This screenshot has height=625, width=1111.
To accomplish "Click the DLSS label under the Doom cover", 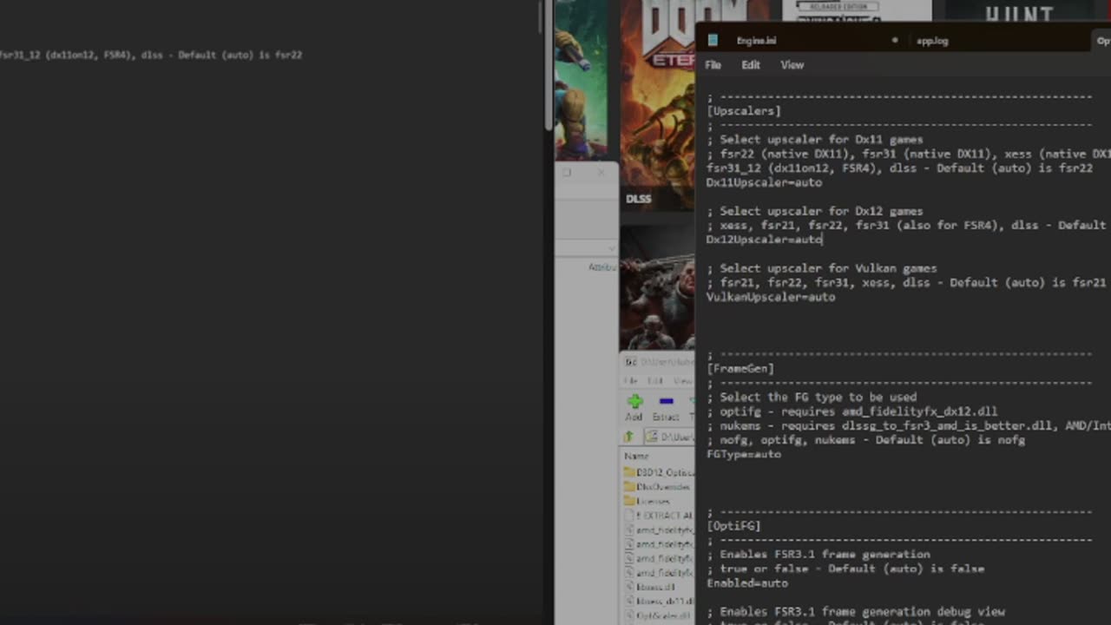I will click(x=638, y=199).
